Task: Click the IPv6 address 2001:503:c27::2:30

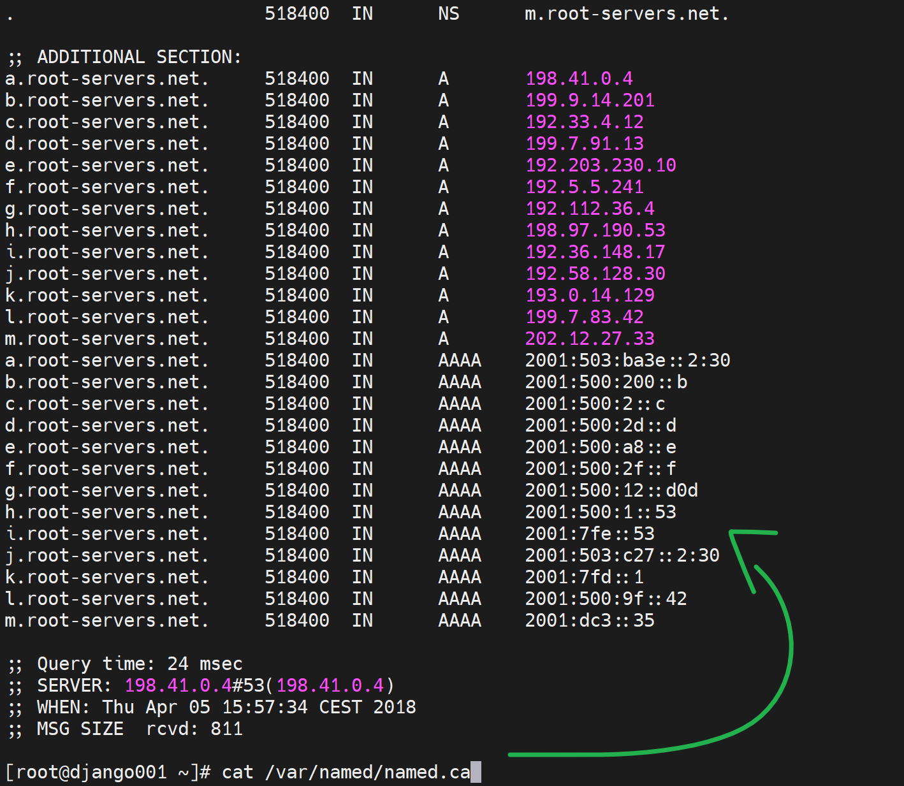Action: click(x=622, y=555)
